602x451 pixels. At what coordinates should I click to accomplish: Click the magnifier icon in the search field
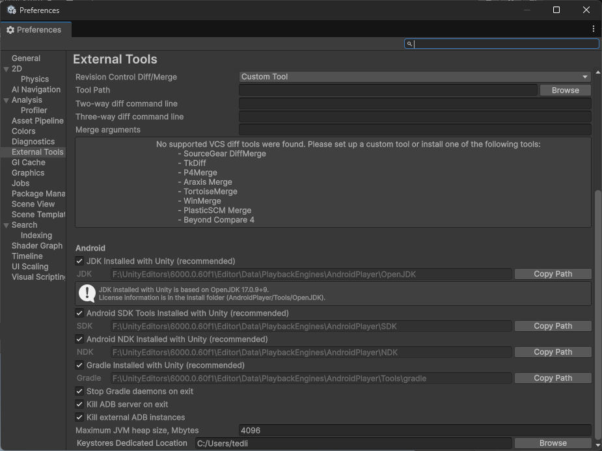[x=409, y=44]
